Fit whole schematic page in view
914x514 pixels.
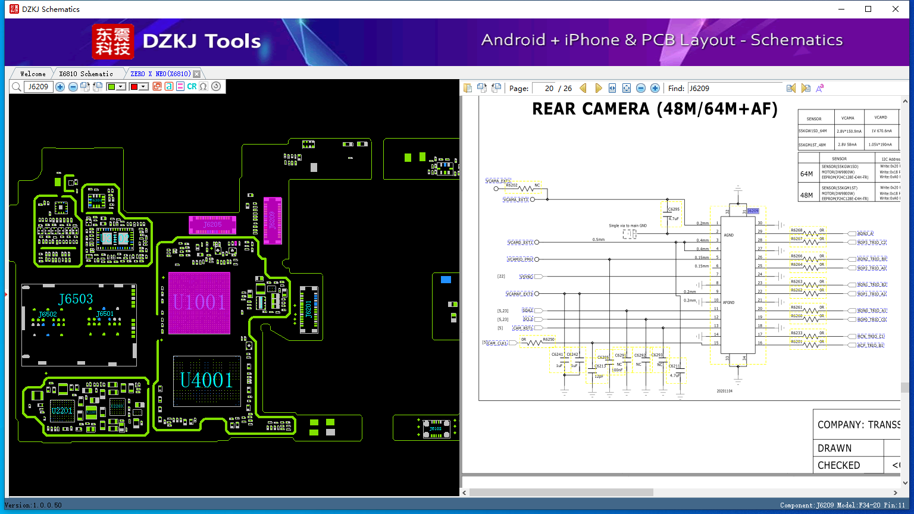tap(627, 88)
